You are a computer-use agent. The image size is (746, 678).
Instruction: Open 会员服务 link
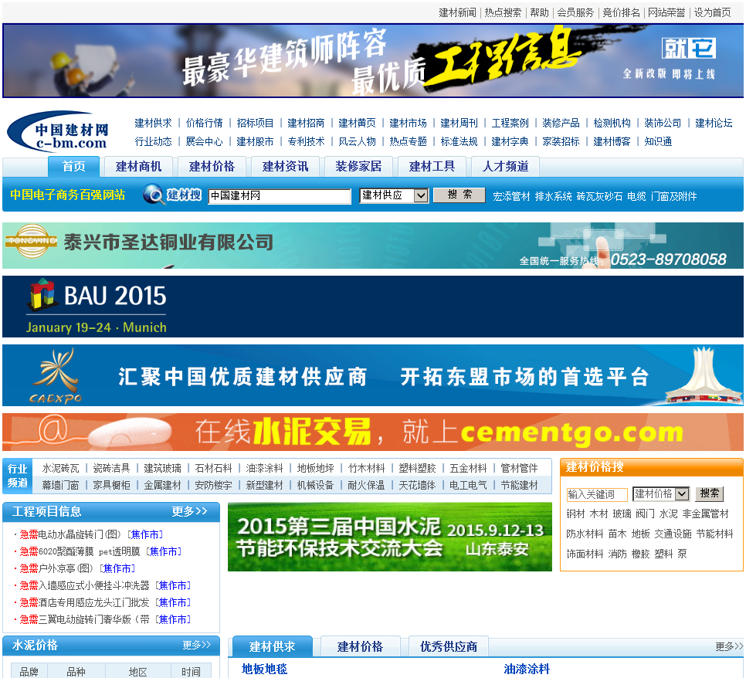(x=575, y=12)
